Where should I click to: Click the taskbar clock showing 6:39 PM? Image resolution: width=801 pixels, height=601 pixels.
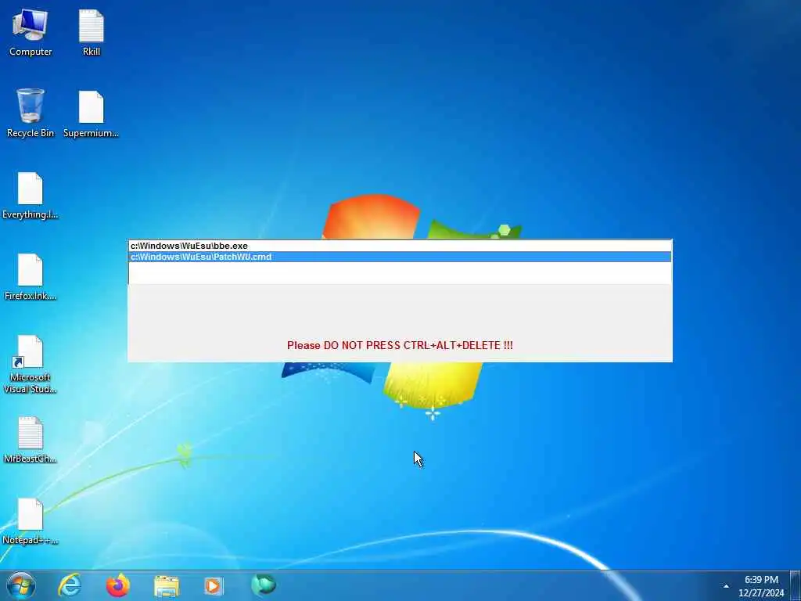coord(761,586)
